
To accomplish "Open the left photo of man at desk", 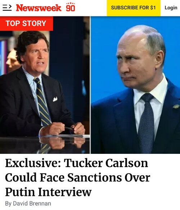I will pos(45,85).
